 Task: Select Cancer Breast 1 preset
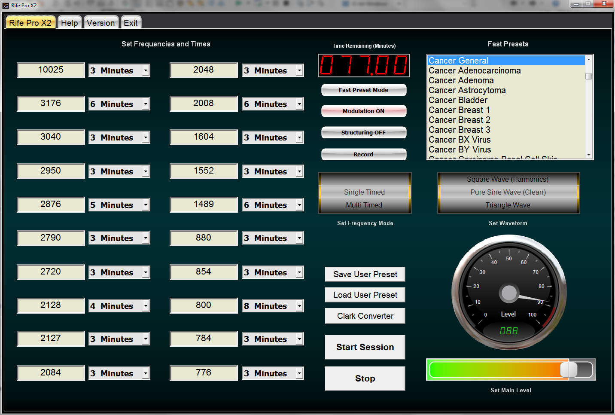tap(506, 110)
